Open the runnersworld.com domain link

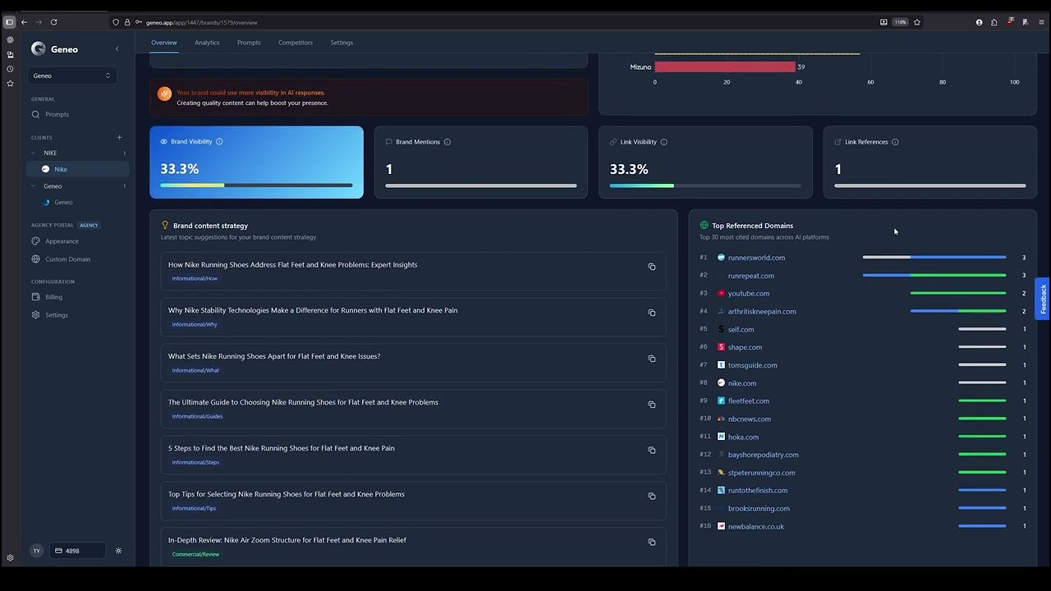pyautogui.click(x=756, y=258)
